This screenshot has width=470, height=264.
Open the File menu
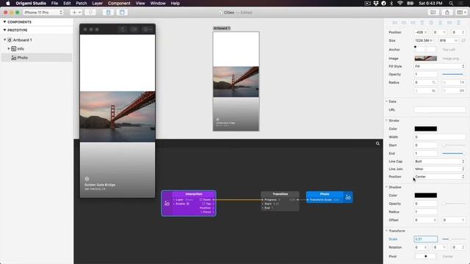[54, 3]
